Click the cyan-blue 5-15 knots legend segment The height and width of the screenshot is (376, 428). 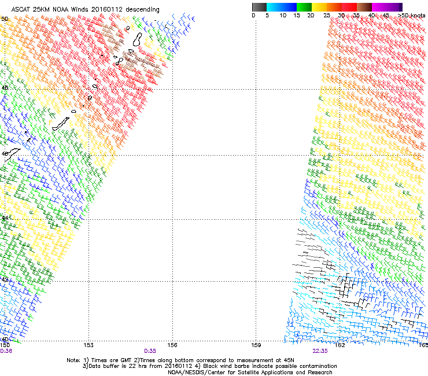point(282,7)
